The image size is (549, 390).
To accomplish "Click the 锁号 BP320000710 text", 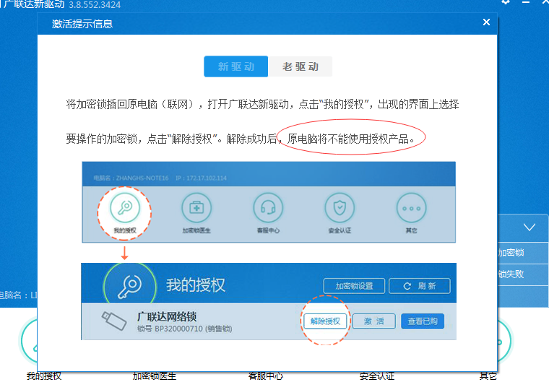I will pos(184,329).
